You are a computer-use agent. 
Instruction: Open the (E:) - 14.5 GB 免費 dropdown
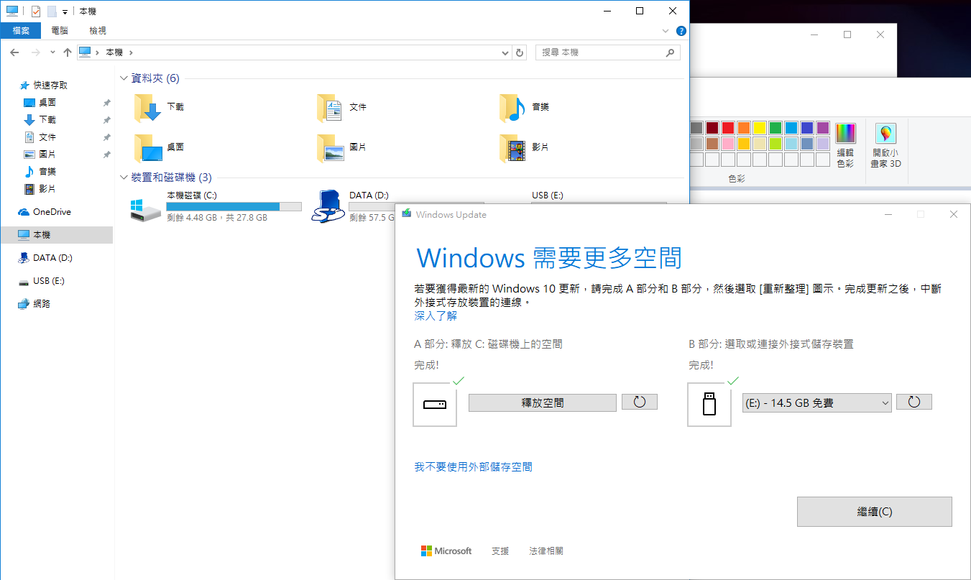point(817,403)
